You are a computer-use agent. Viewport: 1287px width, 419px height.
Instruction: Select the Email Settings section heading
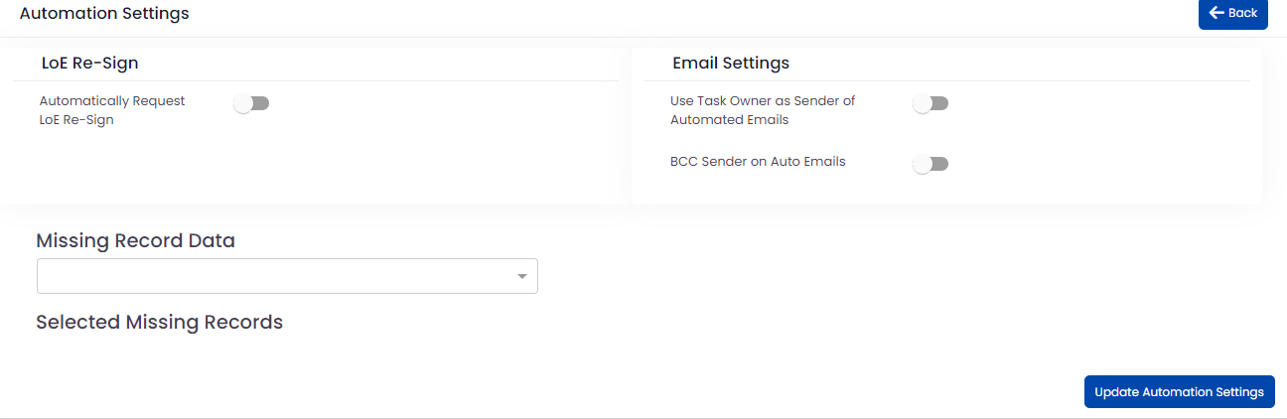click(x=731, y=64)
